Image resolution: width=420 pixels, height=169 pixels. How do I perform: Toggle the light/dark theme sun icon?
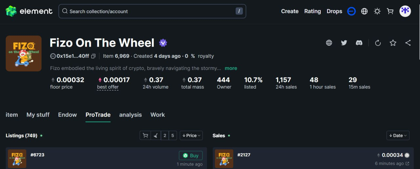tap(377, 11)
